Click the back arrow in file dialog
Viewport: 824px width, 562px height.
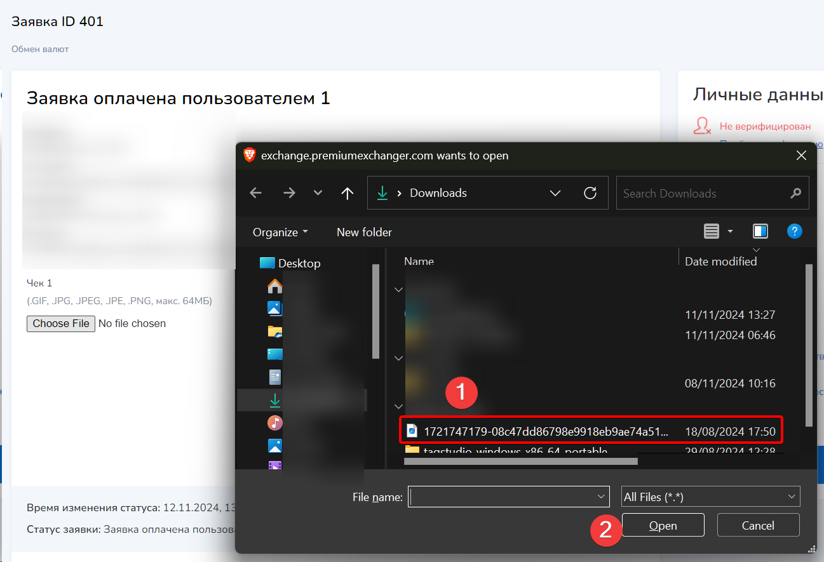tap(256, 193)
